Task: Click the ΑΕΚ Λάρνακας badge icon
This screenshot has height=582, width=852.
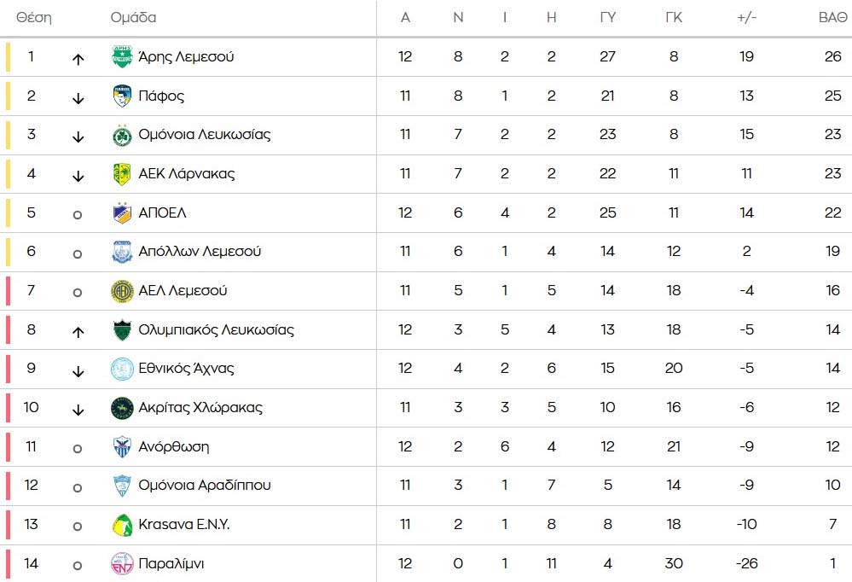Action: [x=123, y=174]
